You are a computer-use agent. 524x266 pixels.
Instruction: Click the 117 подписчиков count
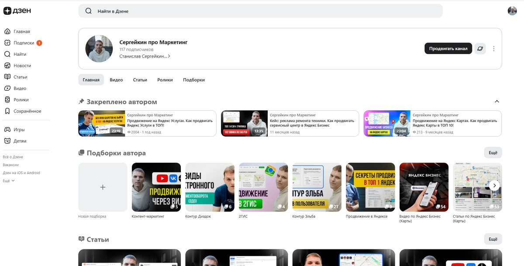pyautogui.click(x=136, y=50)
